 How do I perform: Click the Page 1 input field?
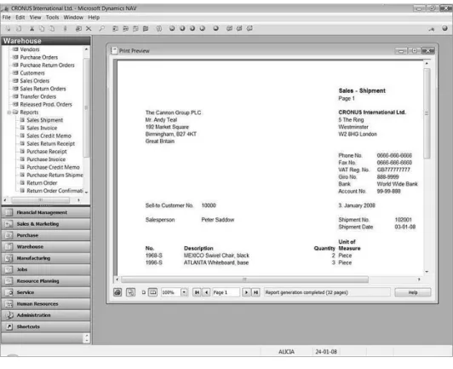[x=226, y=292]
